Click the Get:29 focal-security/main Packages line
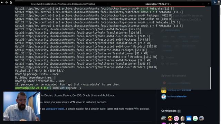Screen dimensions: 221x124 (78, 29)
